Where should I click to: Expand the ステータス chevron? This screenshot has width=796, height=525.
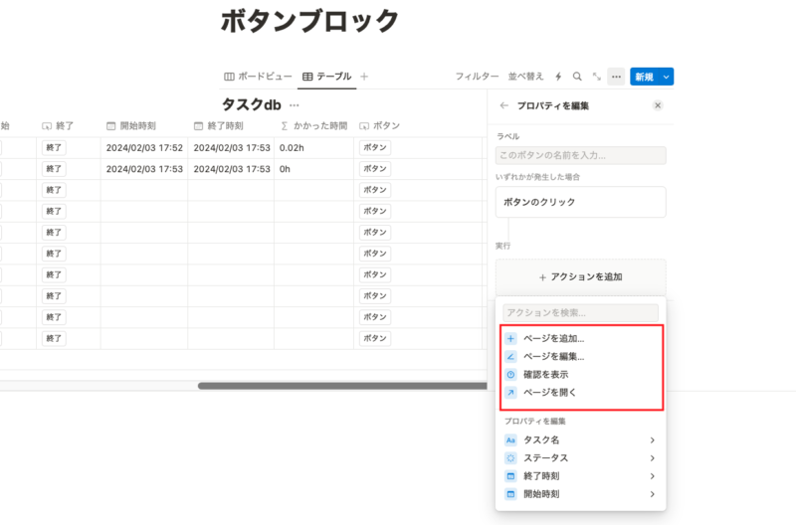653,458
